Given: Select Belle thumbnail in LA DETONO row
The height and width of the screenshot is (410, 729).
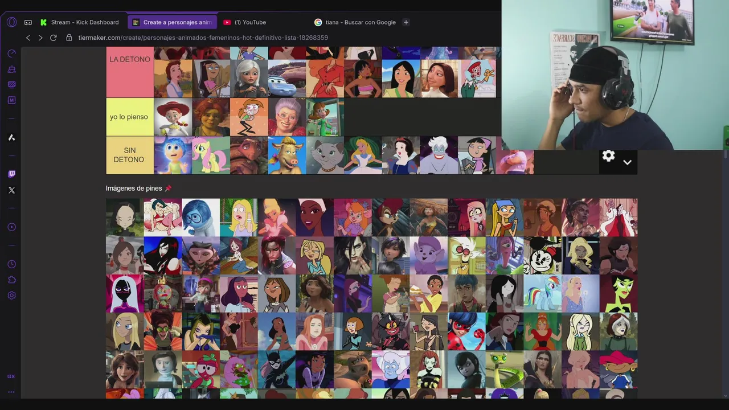Looking at the screenshot, I should [x=173, y=79].
